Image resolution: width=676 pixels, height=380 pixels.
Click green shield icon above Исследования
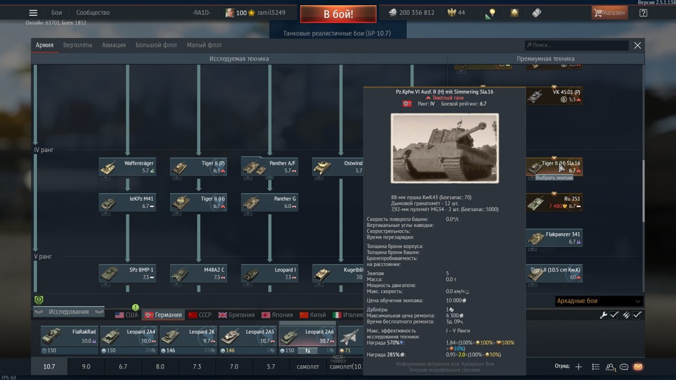[39, 300]
